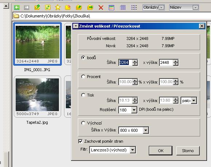The width and height of the screenshot is (211, 167).
Task: Select the 'bodů' radio button
Action: tap(83, 58)
